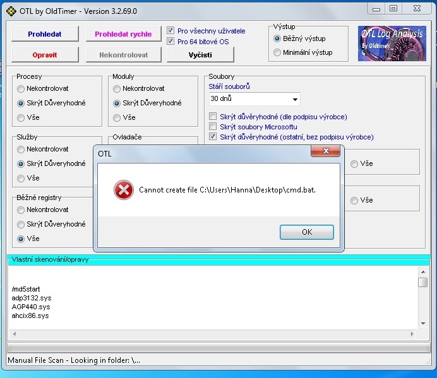Click the red Opravit fix button
Viewport: 437px width, 378px height.
pyautogui.click(x=45, y=55)
